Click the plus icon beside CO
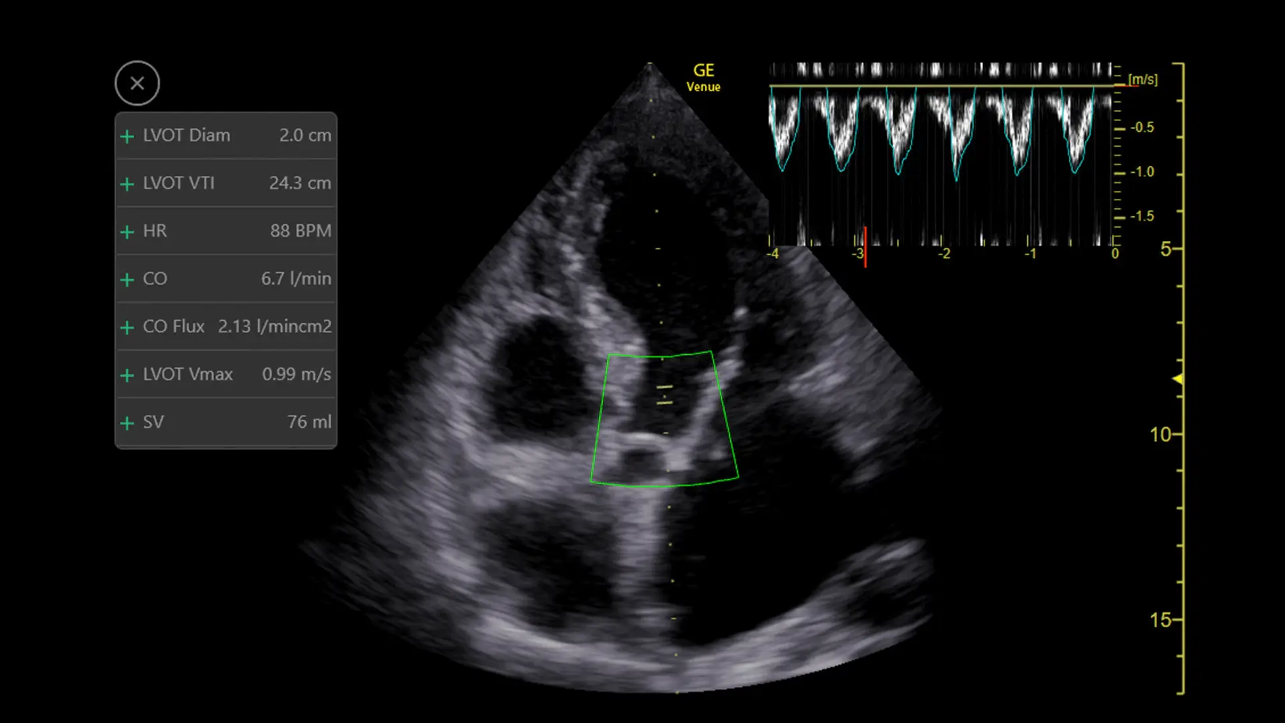The image size is (1285, 723). (x=127, y=280)
